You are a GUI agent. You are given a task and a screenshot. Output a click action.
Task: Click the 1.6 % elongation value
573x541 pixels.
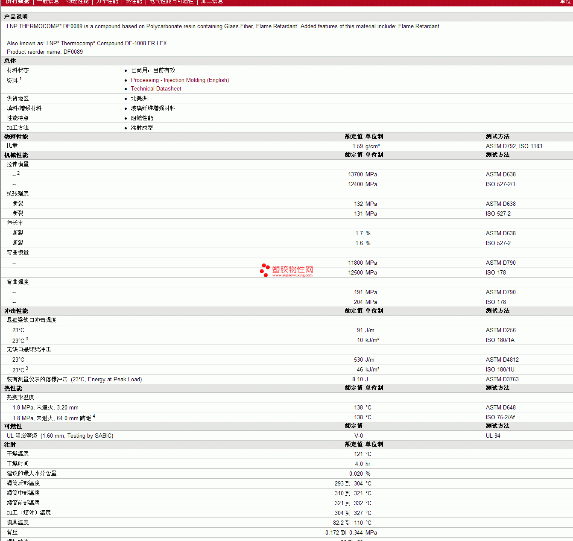tap(363, 243)
